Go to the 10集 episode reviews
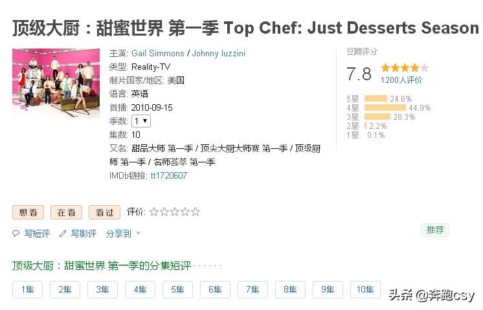 coord(365,289)
